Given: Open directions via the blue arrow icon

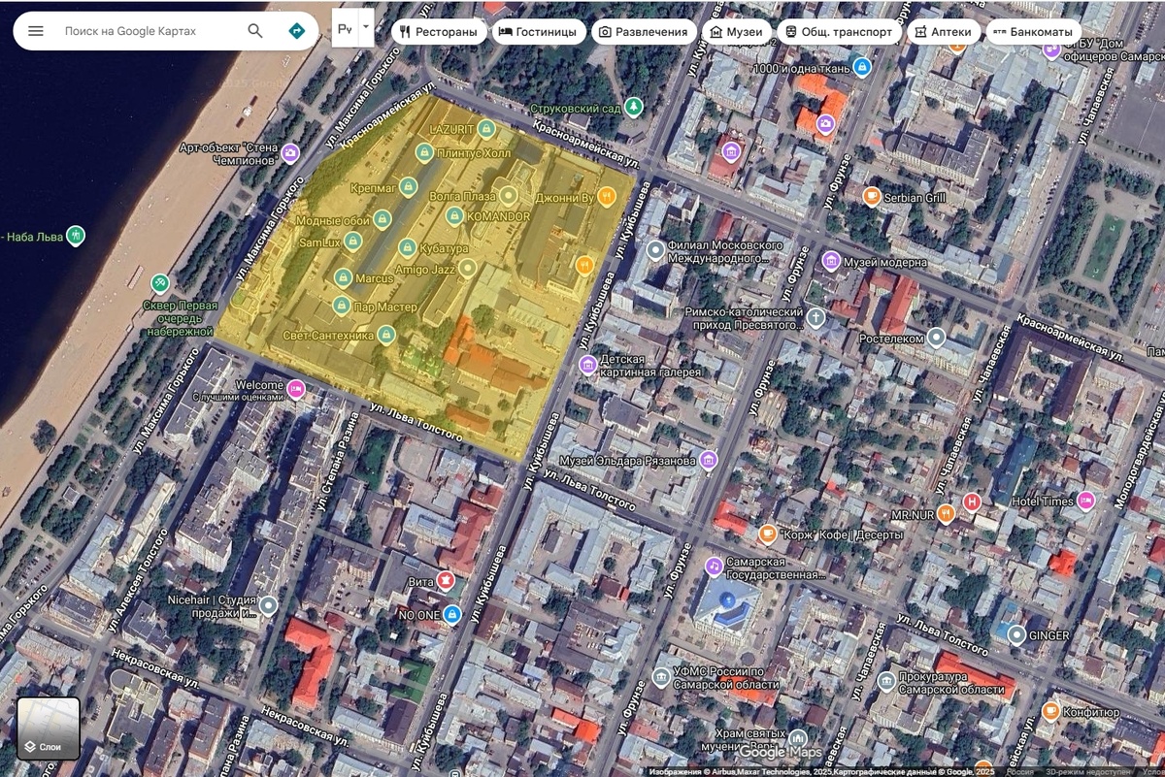Looking at the screenshot, I should click(x=297, y=31).
